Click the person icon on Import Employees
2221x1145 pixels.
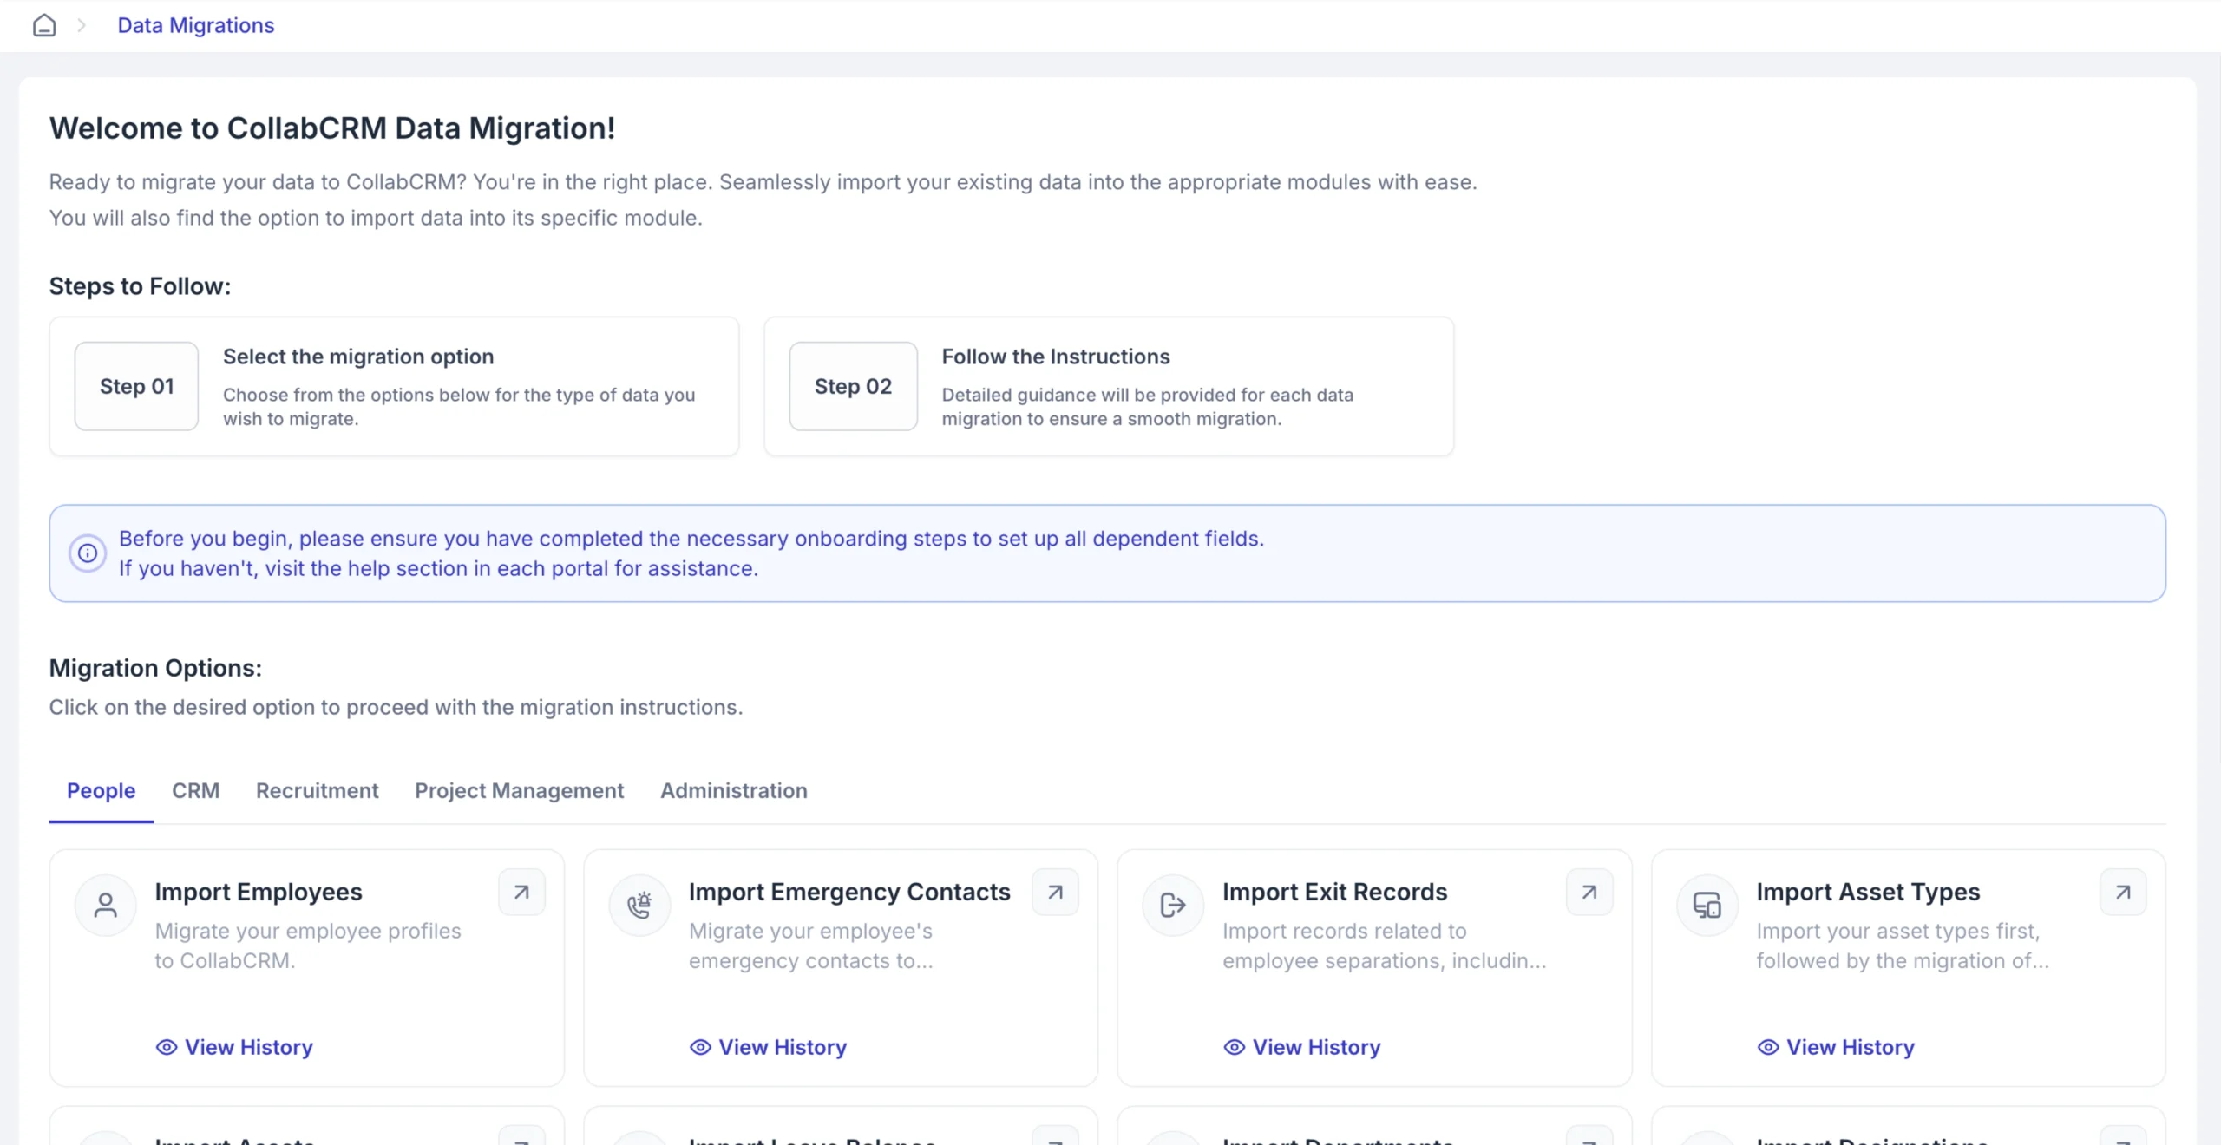(x=106, y=906)
